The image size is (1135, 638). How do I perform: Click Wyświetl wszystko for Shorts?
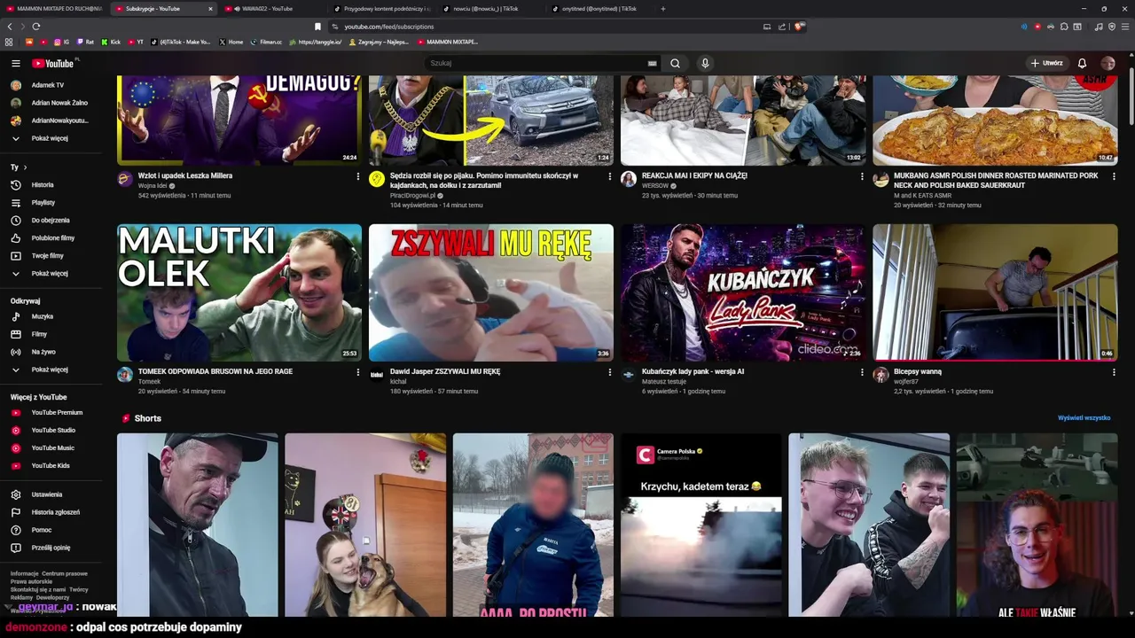tap(1084, 417)
